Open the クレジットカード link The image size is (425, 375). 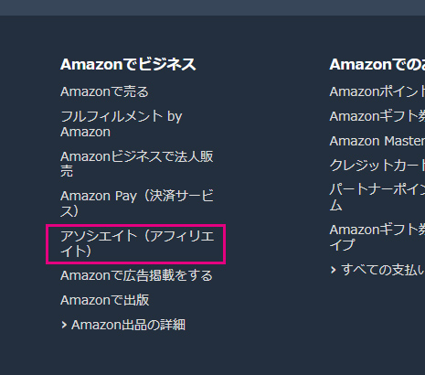click(x=377, y=166)
